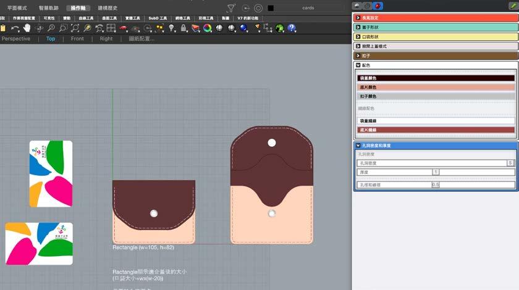
Task: Select the Pan hand tool
Action: click(27, 28)
